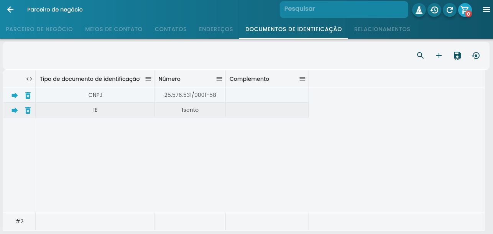Select the Relacionamentos tab

(x=382, y=29)
